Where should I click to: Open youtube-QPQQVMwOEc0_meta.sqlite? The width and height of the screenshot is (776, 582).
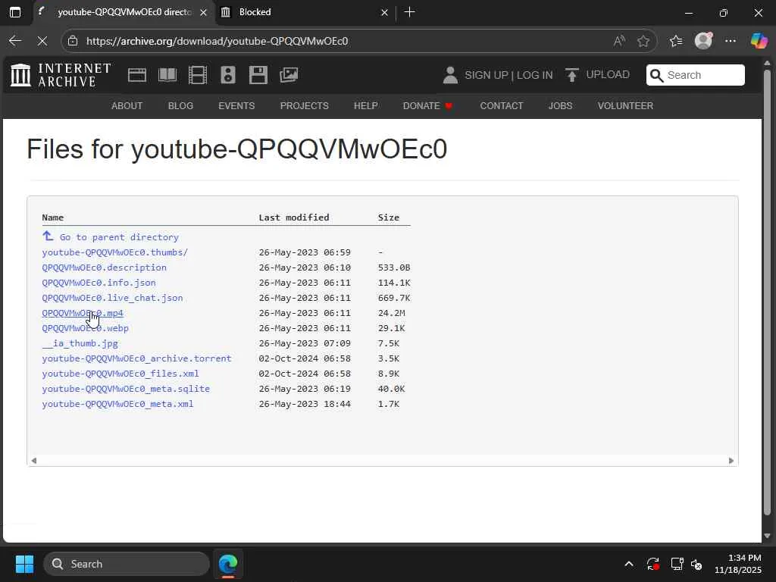[126, 389]
